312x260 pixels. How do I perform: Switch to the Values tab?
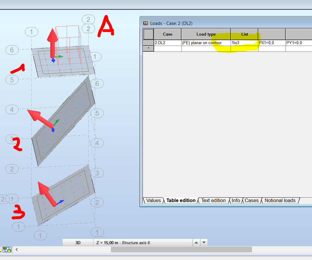(x=153, y=200)
